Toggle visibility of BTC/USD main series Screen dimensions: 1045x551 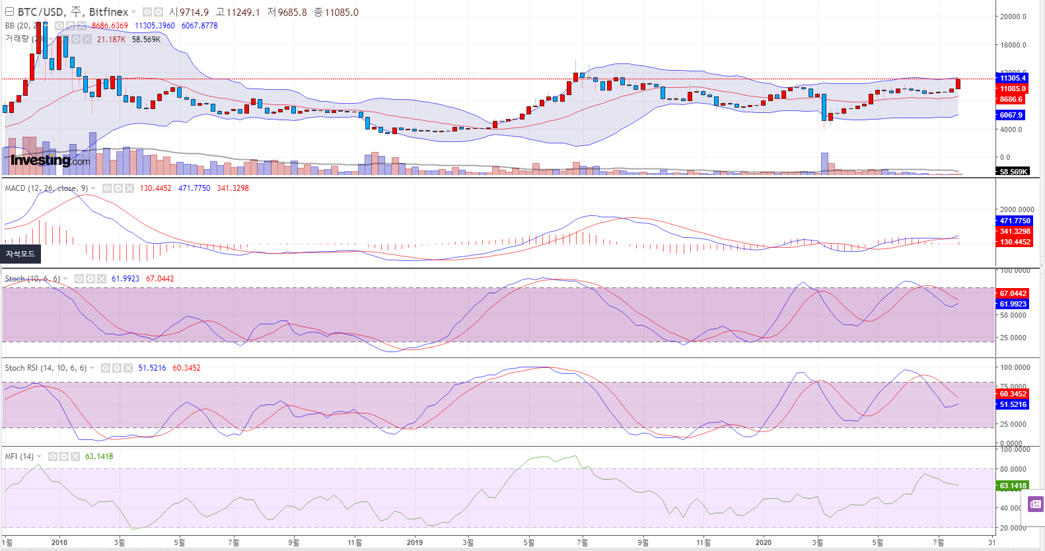point(147,12)
